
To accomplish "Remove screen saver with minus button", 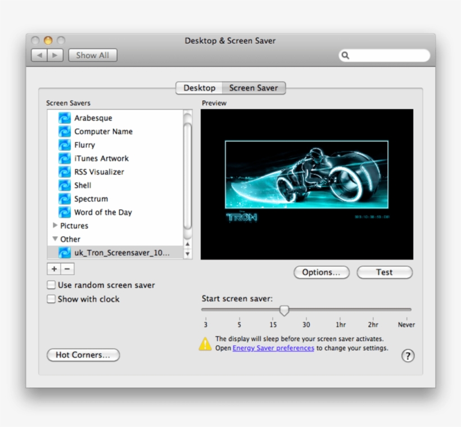I will [67, 269].
